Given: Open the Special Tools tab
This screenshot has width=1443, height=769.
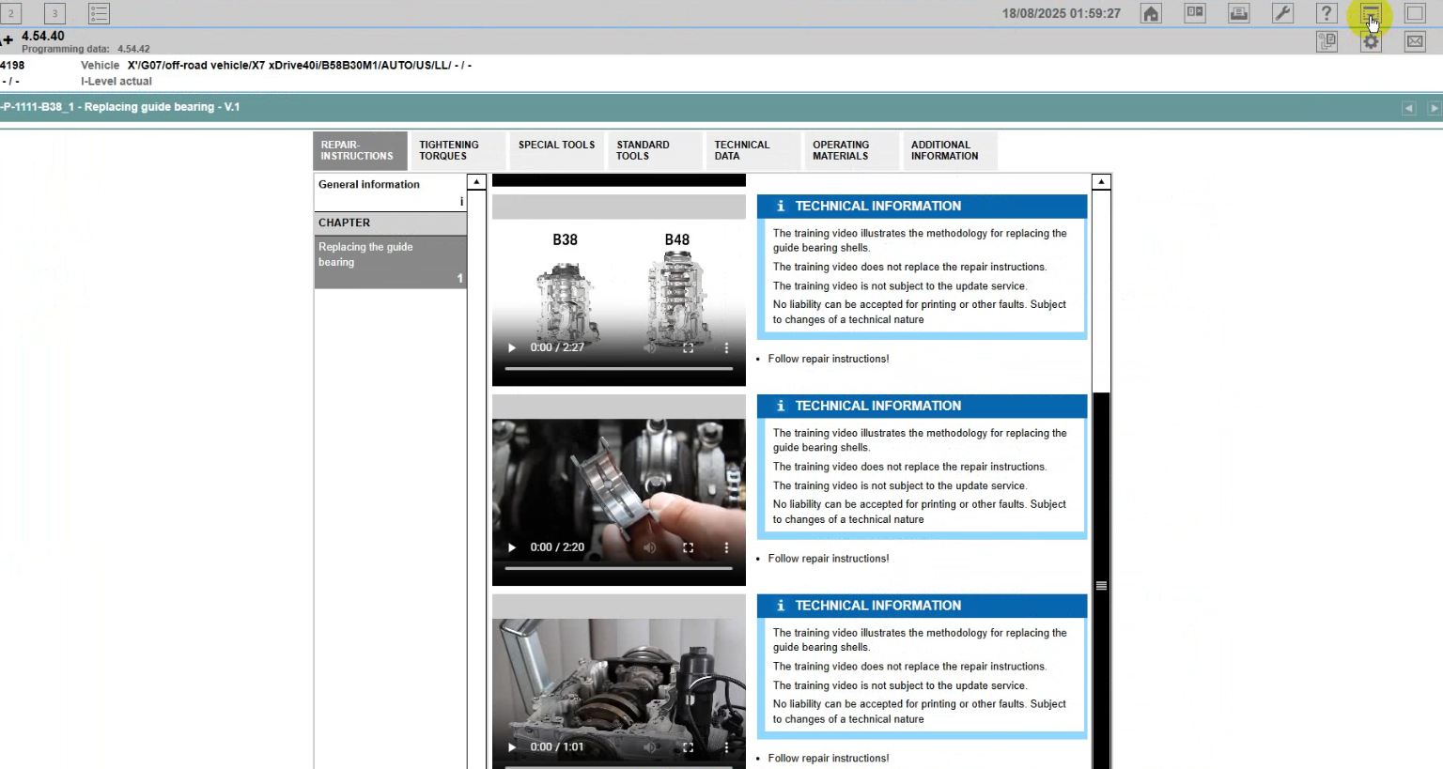Looking at the screenshot, I should click(556, 150).
